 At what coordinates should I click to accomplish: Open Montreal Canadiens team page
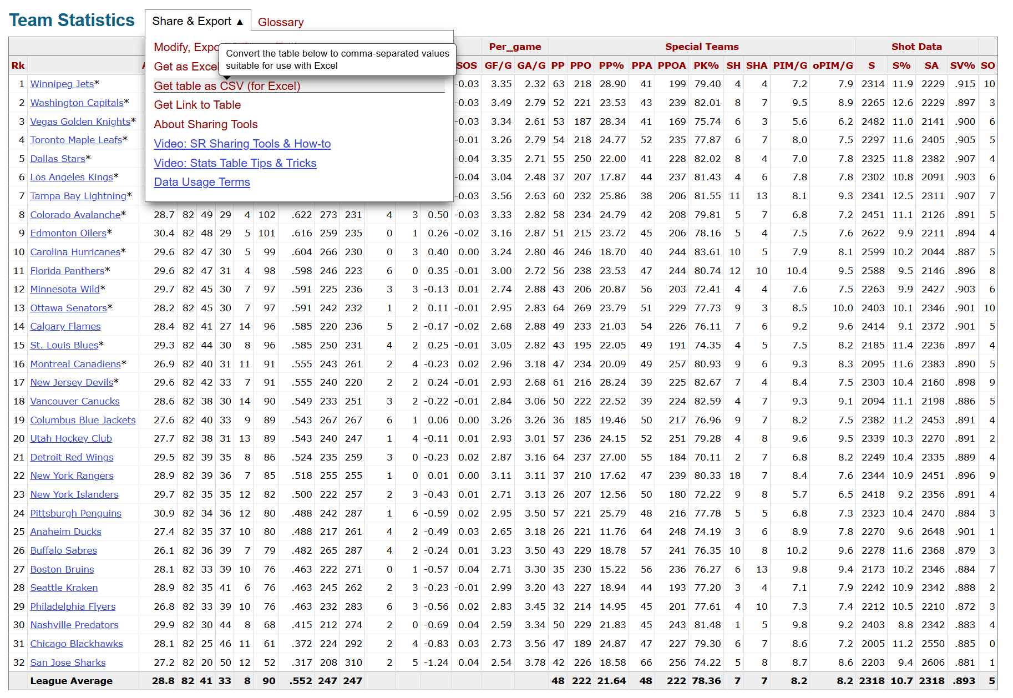pyautogui.click(x=75, y=364)
